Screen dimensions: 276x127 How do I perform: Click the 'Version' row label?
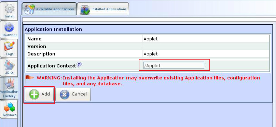pos(37,47)
